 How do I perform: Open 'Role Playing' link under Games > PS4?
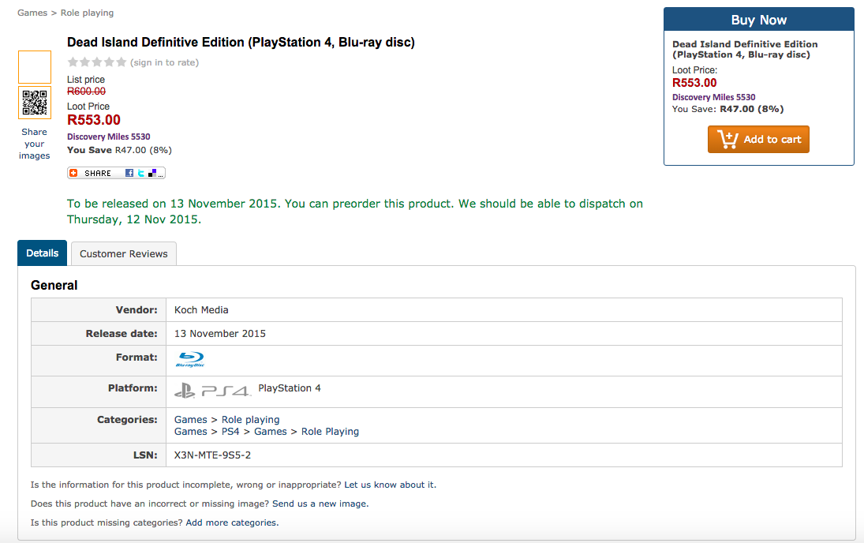coord(330,431)
